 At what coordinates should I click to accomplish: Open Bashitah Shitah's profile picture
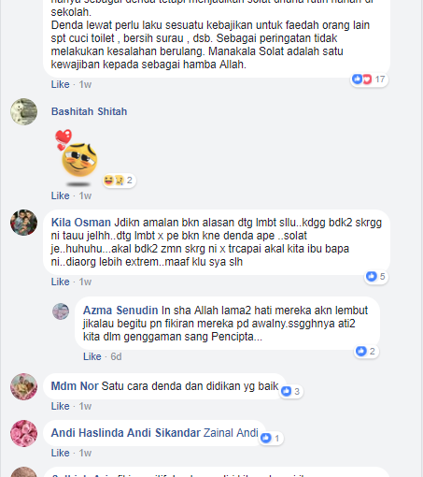23,111
